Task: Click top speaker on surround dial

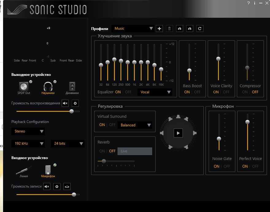Action: [x=178, y=117]
